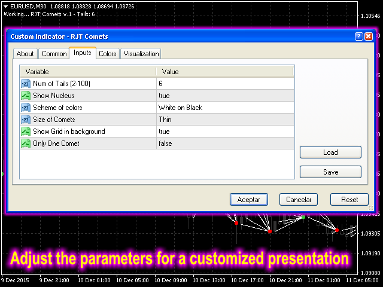Click the Cancelar button
The height and width of the screenshot is (287, 383).
pyautogui.click(x=299, y=200)
